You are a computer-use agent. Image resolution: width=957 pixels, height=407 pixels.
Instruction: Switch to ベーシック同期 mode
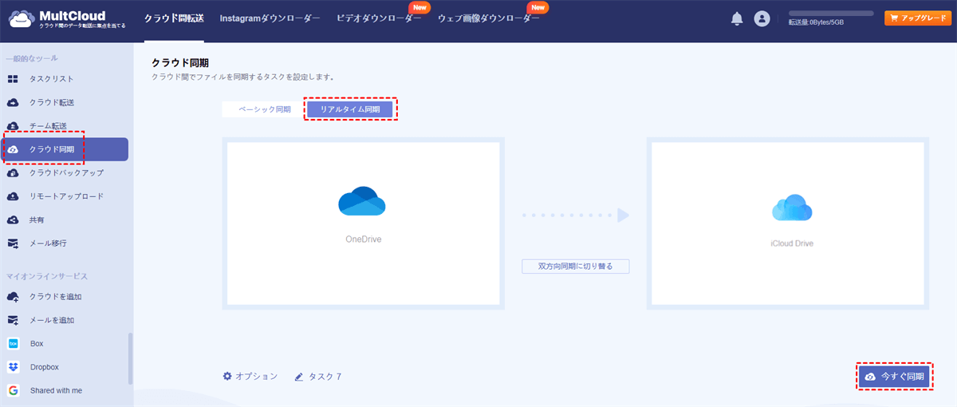click(x=265, y=109)
